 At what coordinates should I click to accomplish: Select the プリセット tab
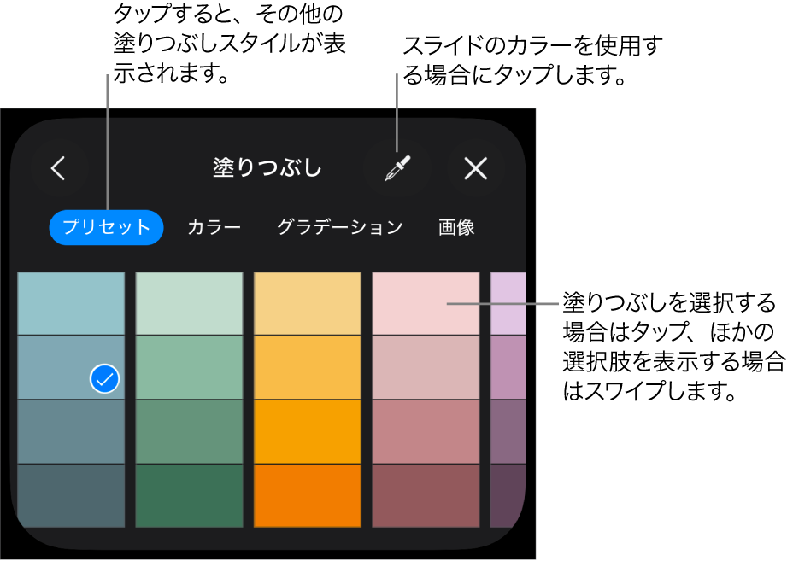tap(106, 226)
